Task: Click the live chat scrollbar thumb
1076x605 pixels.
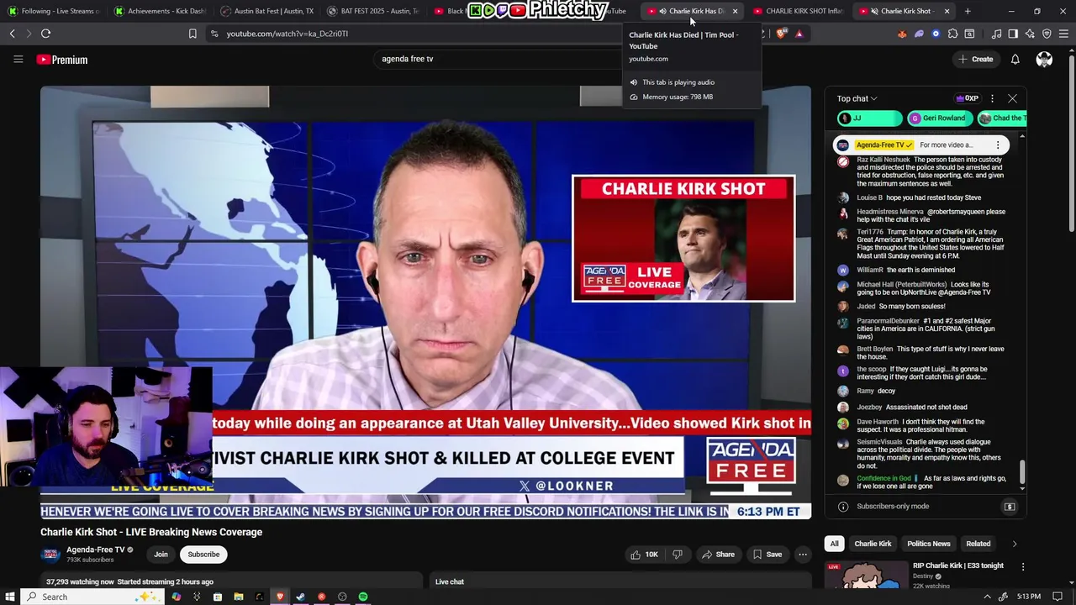Action: coord(1022,473)
